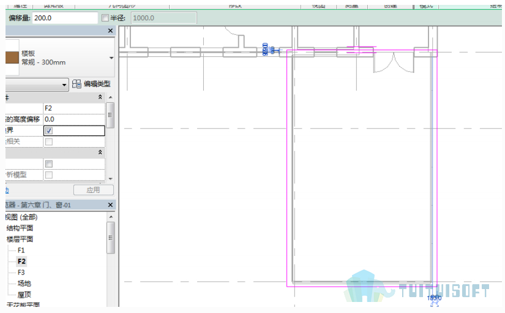Close the Properties panel
Image resolution: width=505 pixels, height=313 pixels.
110,31
